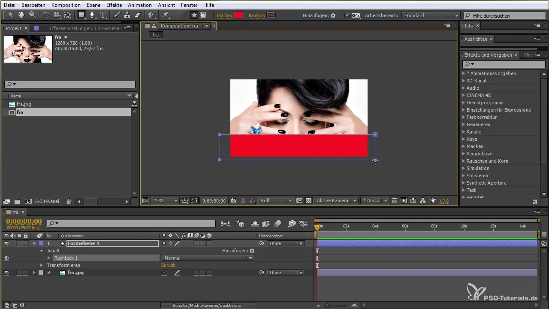Screen dimensions: 549x309
Task: Hide Rechteck 1 with its eye icon
Action: (6, 258)
